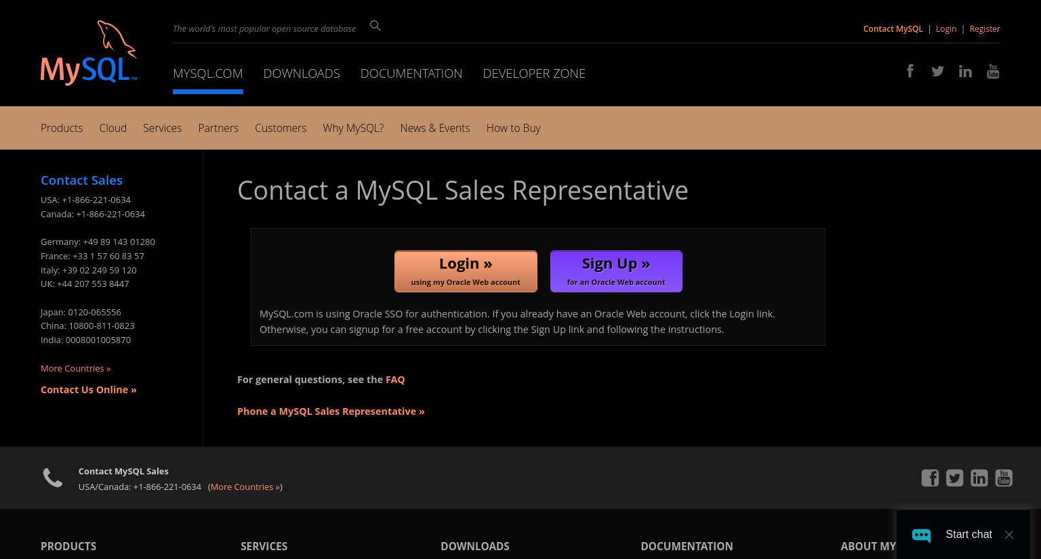Click the Germany phone number in sidebar
This screenshot has height=559, width=1041.
(119, 242)
